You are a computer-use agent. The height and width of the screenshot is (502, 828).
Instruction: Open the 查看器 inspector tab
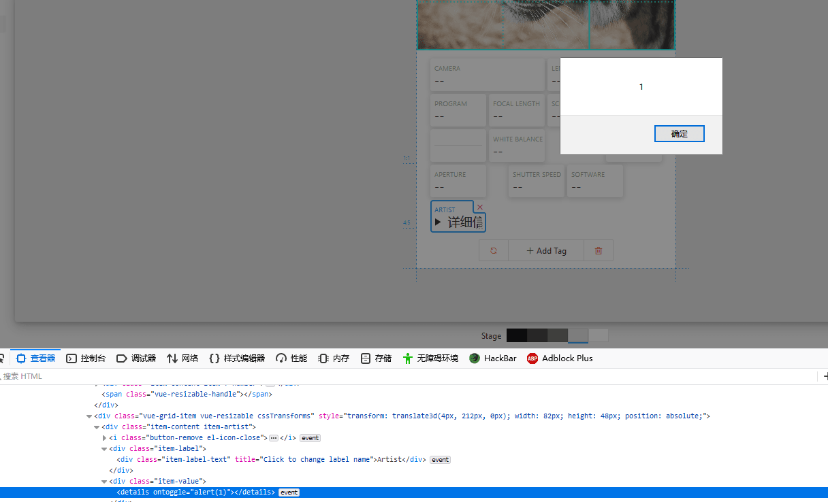point(35,358)
